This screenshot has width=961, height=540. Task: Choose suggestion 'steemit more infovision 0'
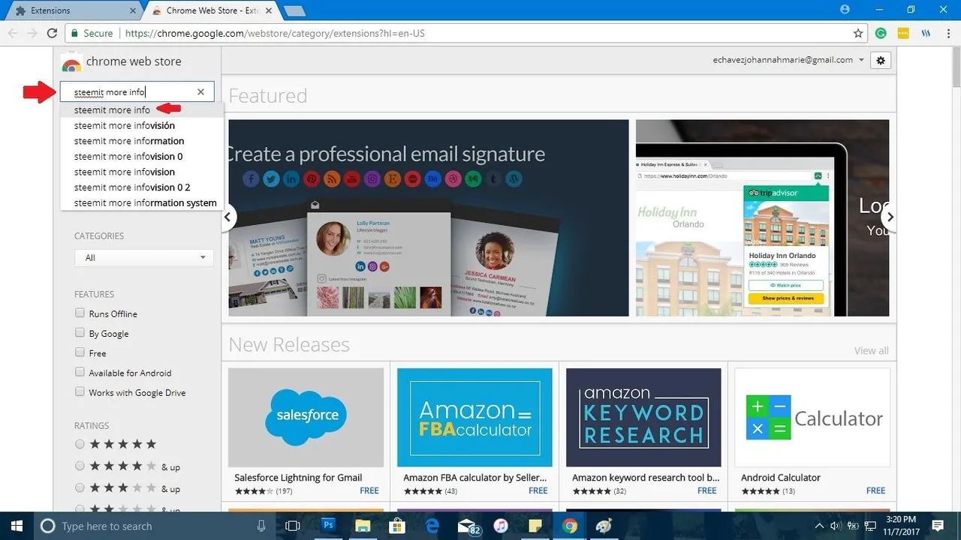coord(142,157)
